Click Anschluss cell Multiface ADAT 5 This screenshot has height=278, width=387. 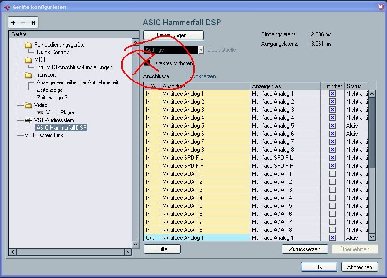point(205,206)
